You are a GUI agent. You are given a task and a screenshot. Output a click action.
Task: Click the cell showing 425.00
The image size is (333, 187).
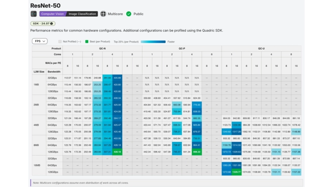tap(117, 105)
